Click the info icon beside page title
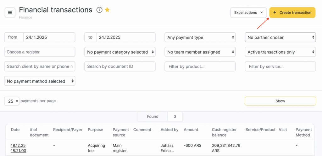The height and width of the screenshot is (156, 322). click(x=99, y=10)
